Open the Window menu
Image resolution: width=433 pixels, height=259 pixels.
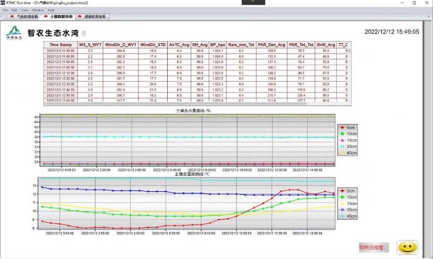point(38,10)
